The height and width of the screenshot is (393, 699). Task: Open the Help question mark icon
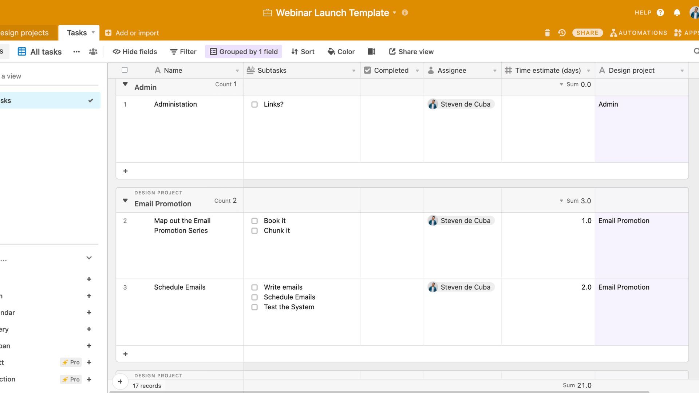point(660,13)
